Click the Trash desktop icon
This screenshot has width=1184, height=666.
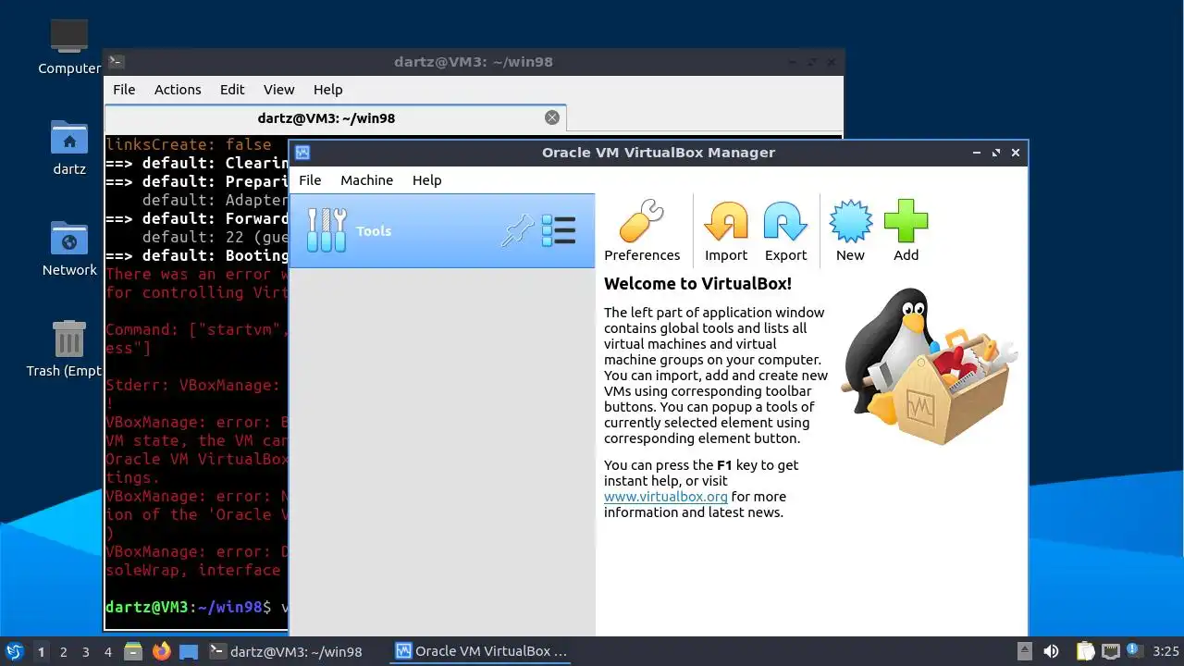[69, 349]
